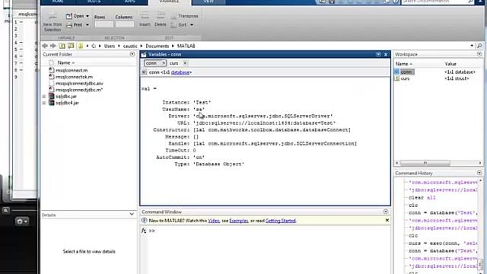Screen dimensions: 487x274
Task: Click the sqljdbc4.jar archive icon
Action: (51, 103)
